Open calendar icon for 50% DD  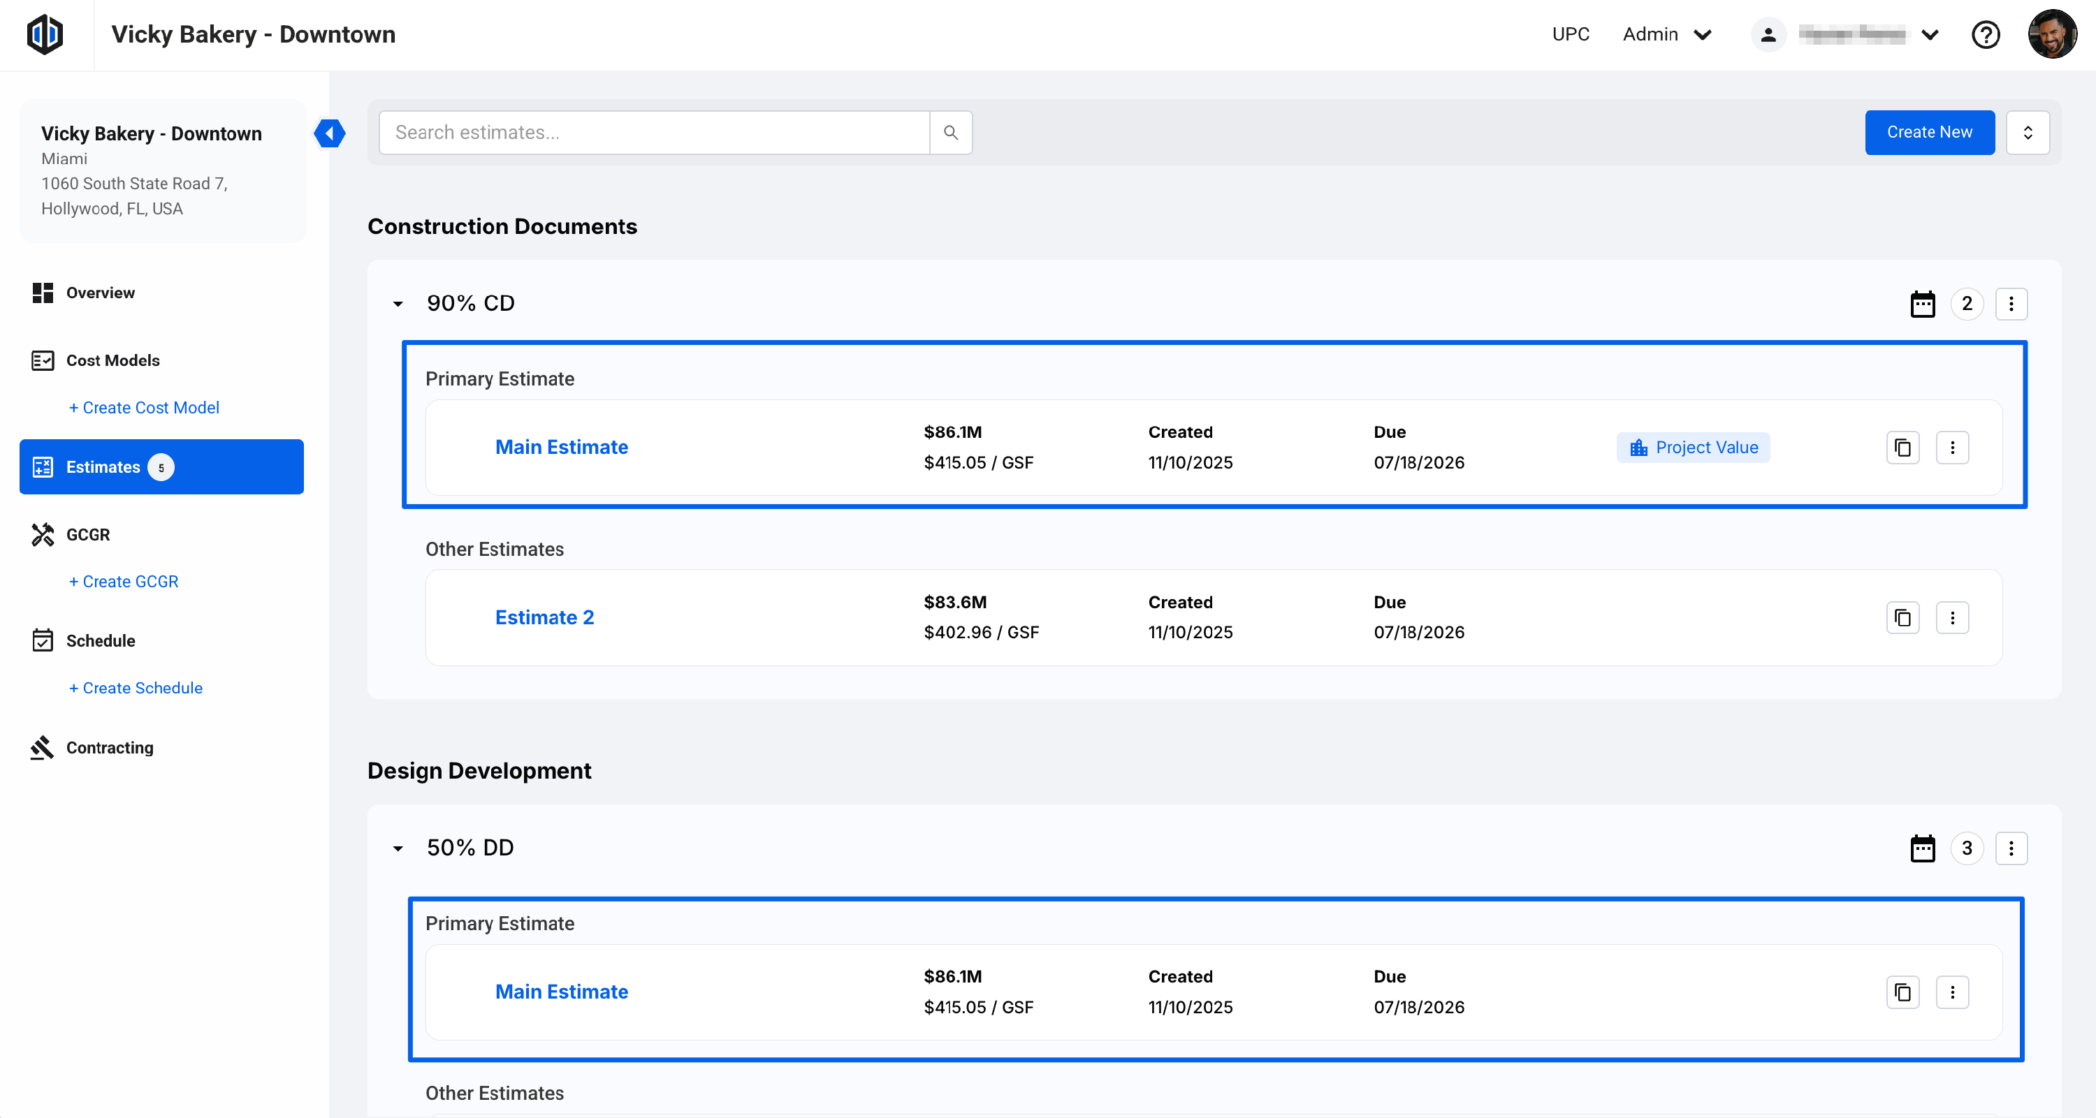pyautogui.click(x=1922, y=849)
